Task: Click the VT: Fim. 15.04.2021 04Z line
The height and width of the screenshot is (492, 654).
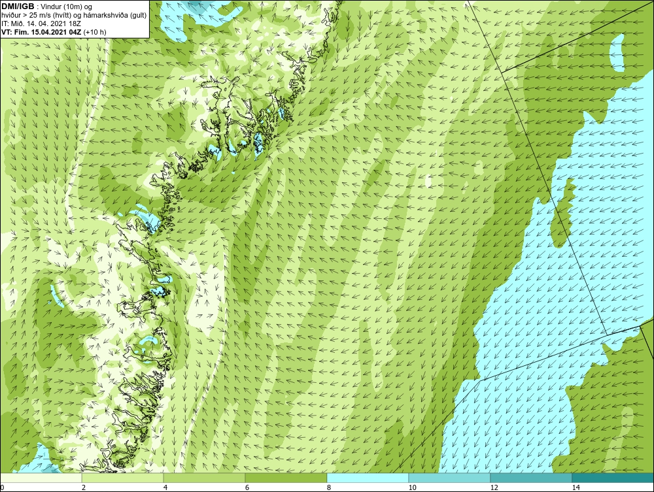Action: coord(54,31)
